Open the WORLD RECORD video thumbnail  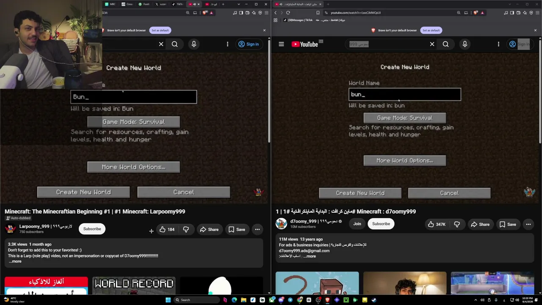134,286
